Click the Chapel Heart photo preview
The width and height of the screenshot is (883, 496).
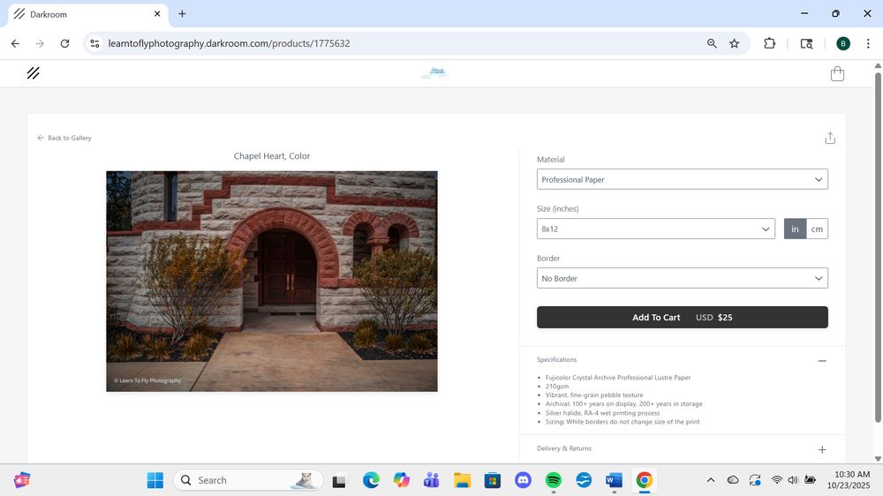271,282
